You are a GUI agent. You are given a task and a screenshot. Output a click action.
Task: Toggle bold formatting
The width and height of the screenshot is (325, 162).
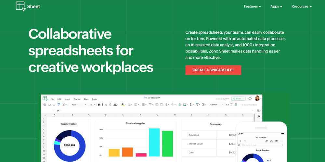tap(99, 105)
